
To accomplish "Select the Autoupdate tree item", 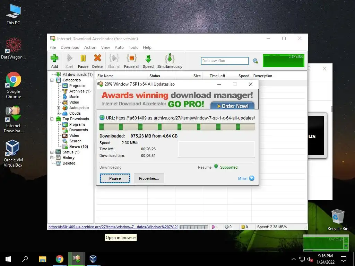I will tap(79, 108).
